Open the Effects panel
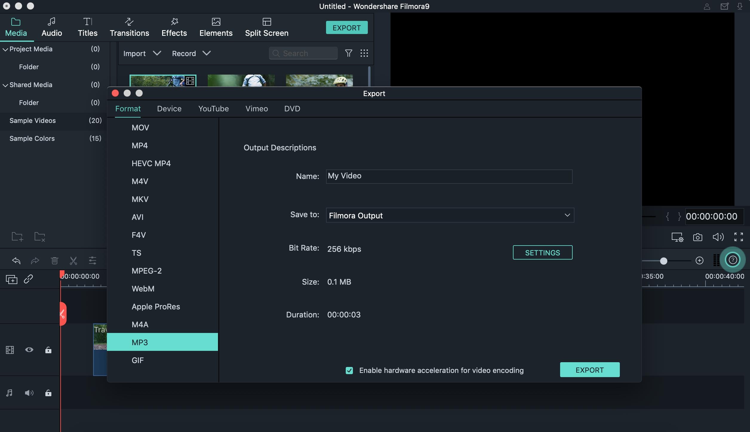The image size is (750, 432). click(x=173, y=27)
